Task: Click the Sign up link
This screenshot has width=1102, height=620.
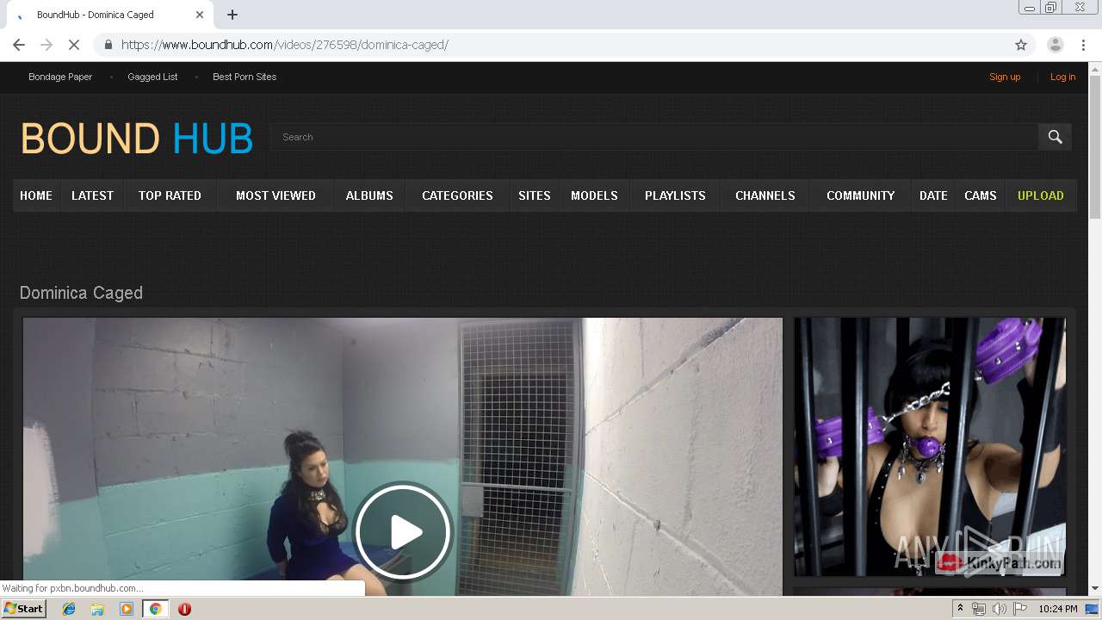Action: coord(1005,77)
